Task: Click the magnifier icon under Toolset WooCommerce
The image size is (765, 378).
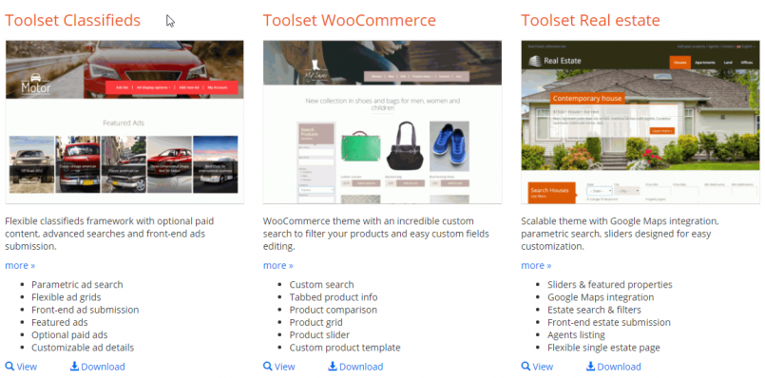Action: pyautogui.click(x=267, y=366)
